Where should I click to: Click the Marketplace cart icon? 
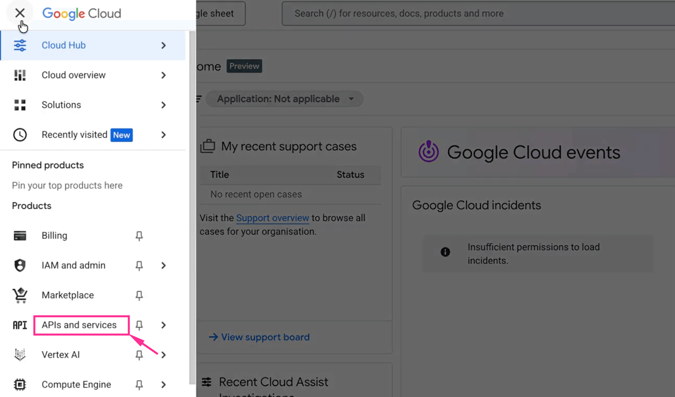20,295
